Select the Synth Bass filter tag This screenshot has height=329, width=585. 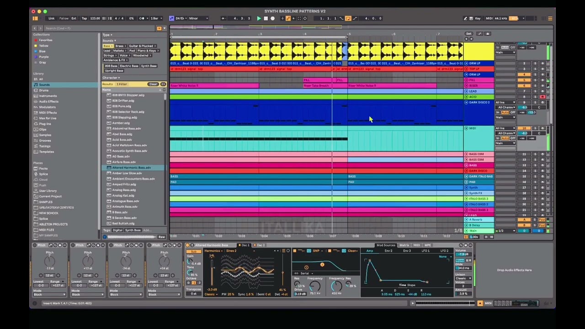149,66
